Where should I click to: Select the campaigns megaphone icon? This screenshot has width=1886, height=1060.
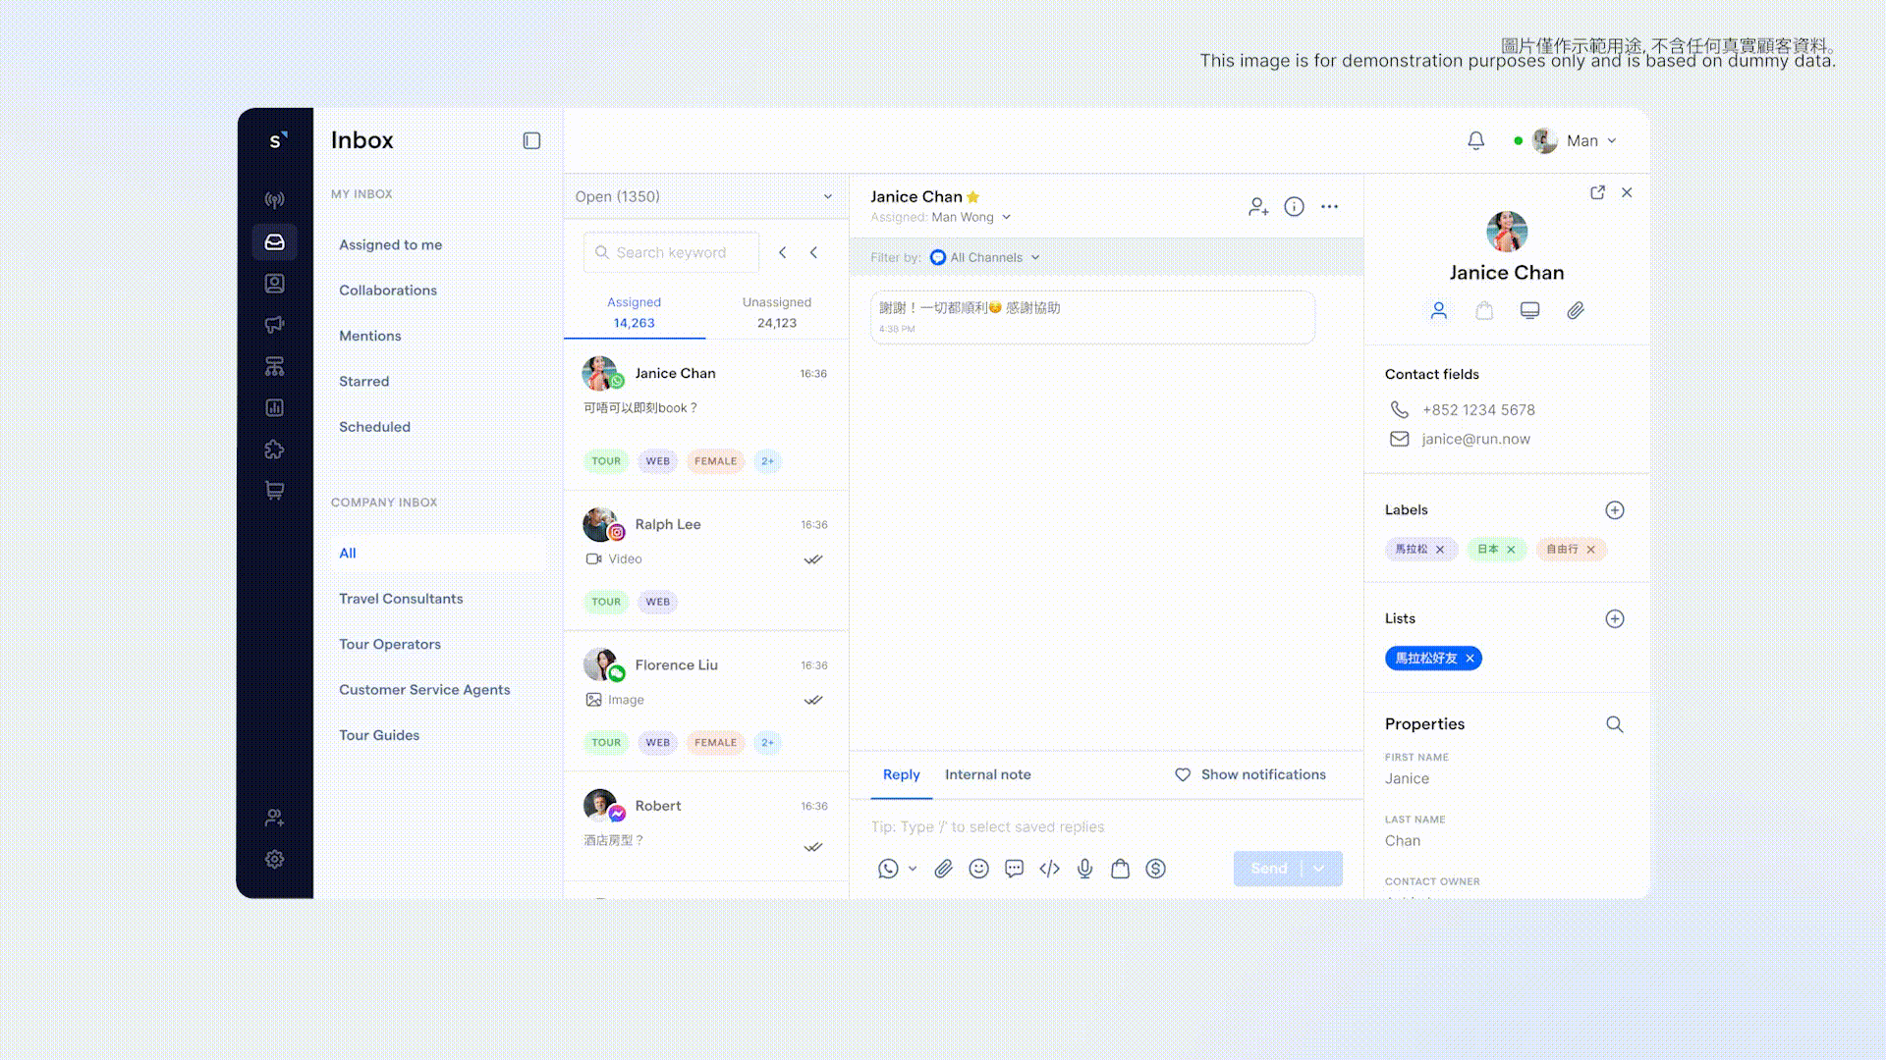[273, 324]
